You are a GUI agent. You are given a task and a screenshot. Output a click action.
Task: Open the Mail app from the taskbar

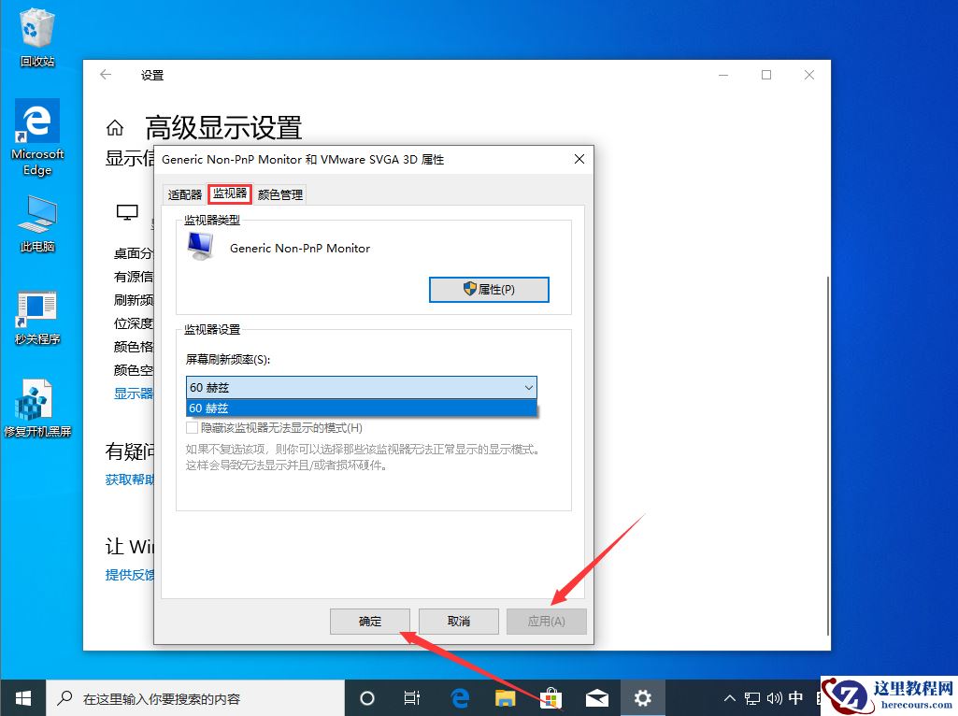597,697
